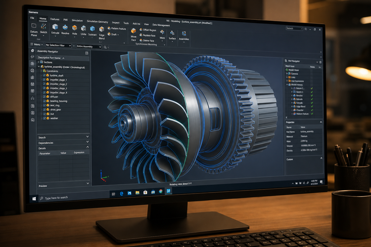
Task: Collapse the turbine_assembly tree node
Action: [x=39, y=67]
